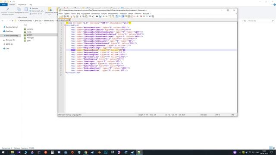Image resolution: width=276 pixels, height=155 pixels.
Task: Open the Правка menu in Notepad++
Action: 66,13
